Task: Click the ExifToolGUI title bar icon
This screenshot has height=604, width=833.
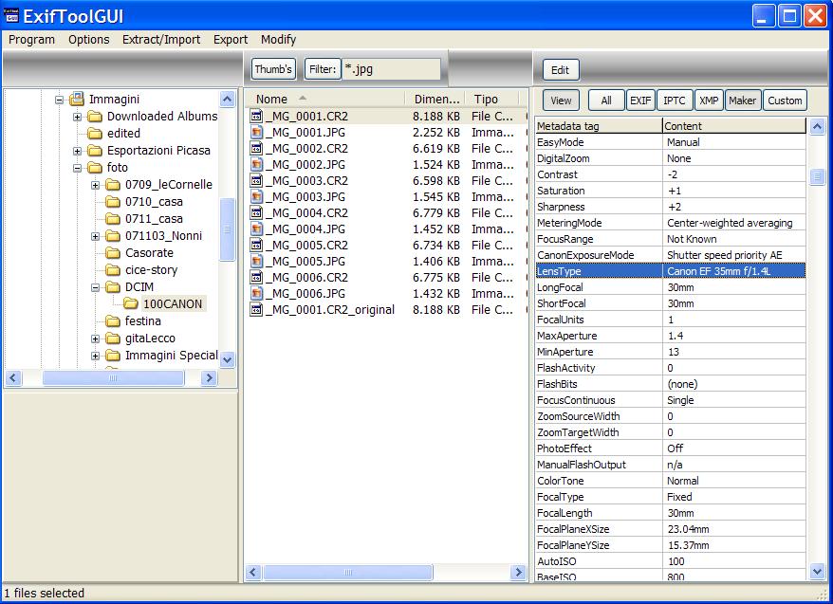Action: click(11, 14)
